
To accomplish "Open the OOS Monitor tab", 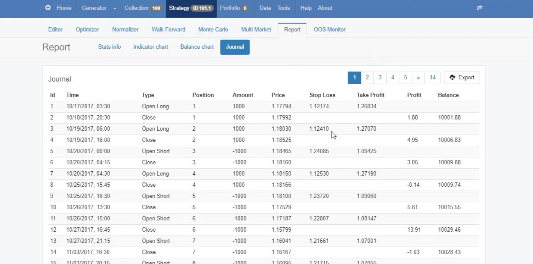I will click(x=329, y=29).
